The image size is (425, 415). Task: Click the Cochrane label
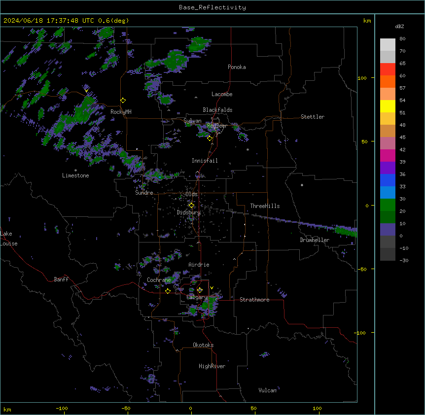pos(159,280)
